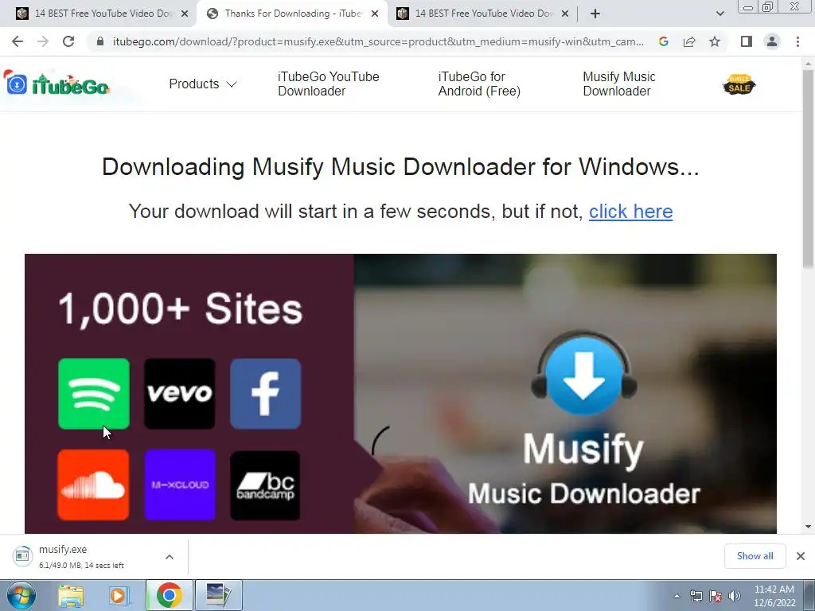Show hidden system tray icons
Image resolution: width=815 pixels, height=611 pixels.
(x=677, y=596)
